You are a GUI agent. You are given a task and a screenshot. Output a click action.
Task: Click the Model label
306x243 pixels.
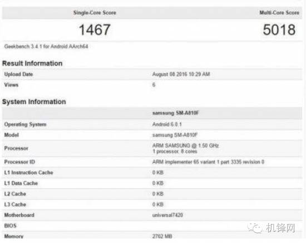(12, 135)
